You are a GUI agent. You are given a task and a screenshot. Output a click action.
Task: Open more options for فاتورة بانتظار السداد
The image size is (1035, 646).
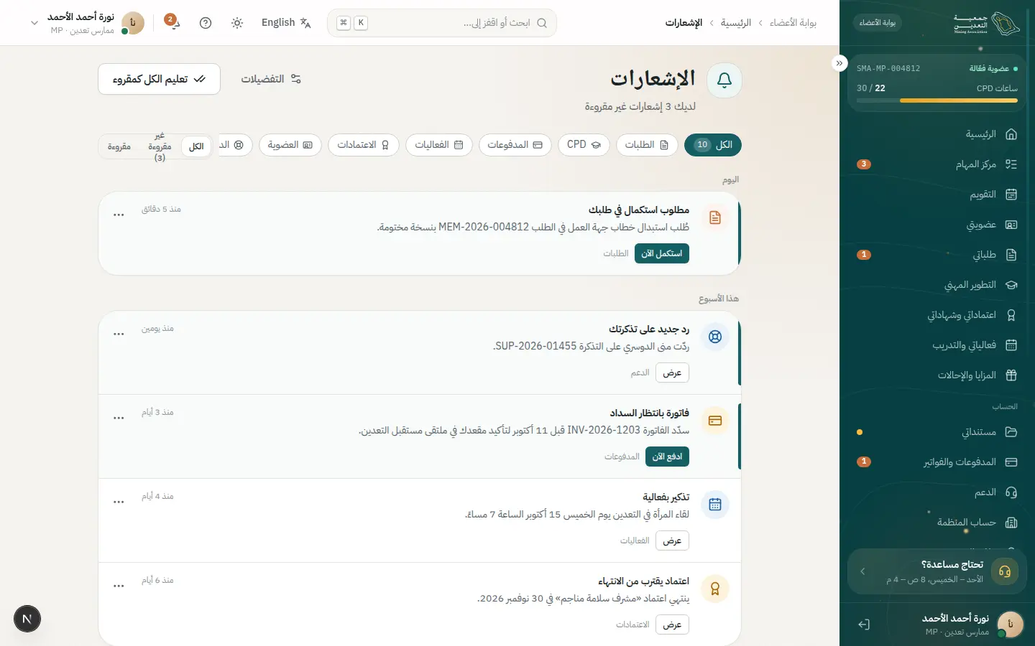click(x=119, y=418)
